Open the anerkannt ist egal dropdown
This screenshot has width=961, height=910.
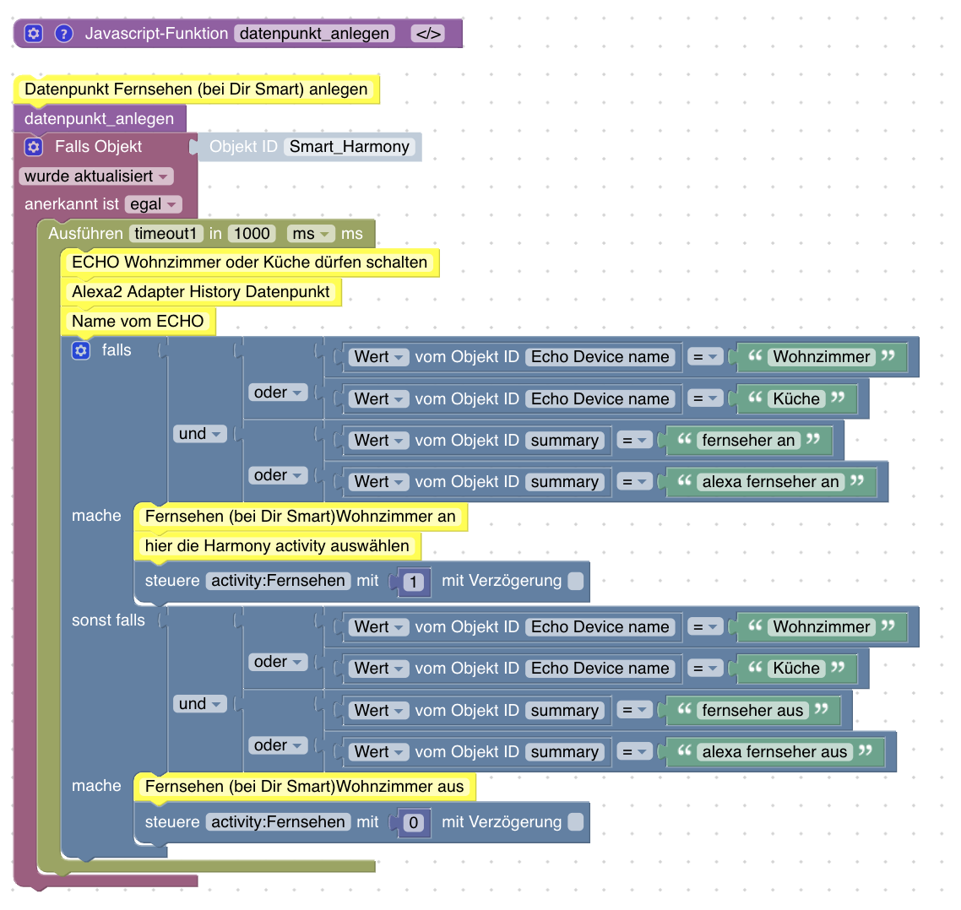pos(153,204)
